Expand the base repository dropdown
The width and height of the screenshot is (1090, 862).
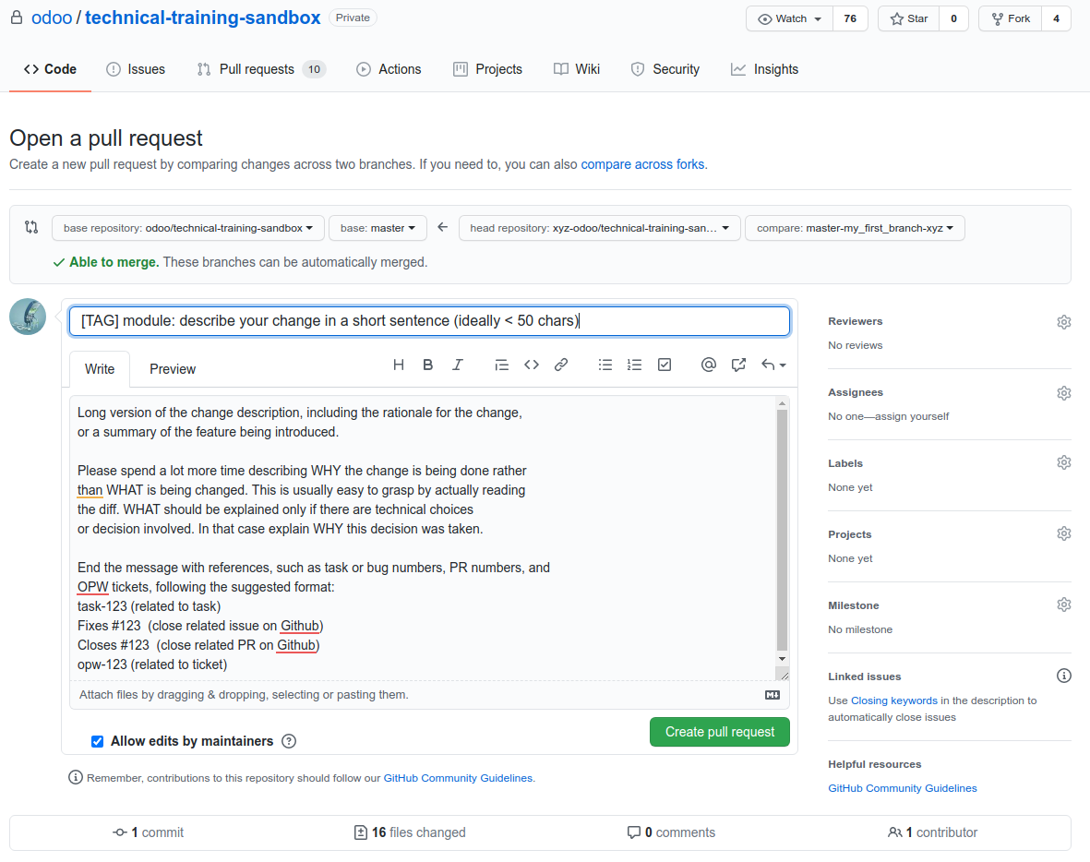[187, 228]
